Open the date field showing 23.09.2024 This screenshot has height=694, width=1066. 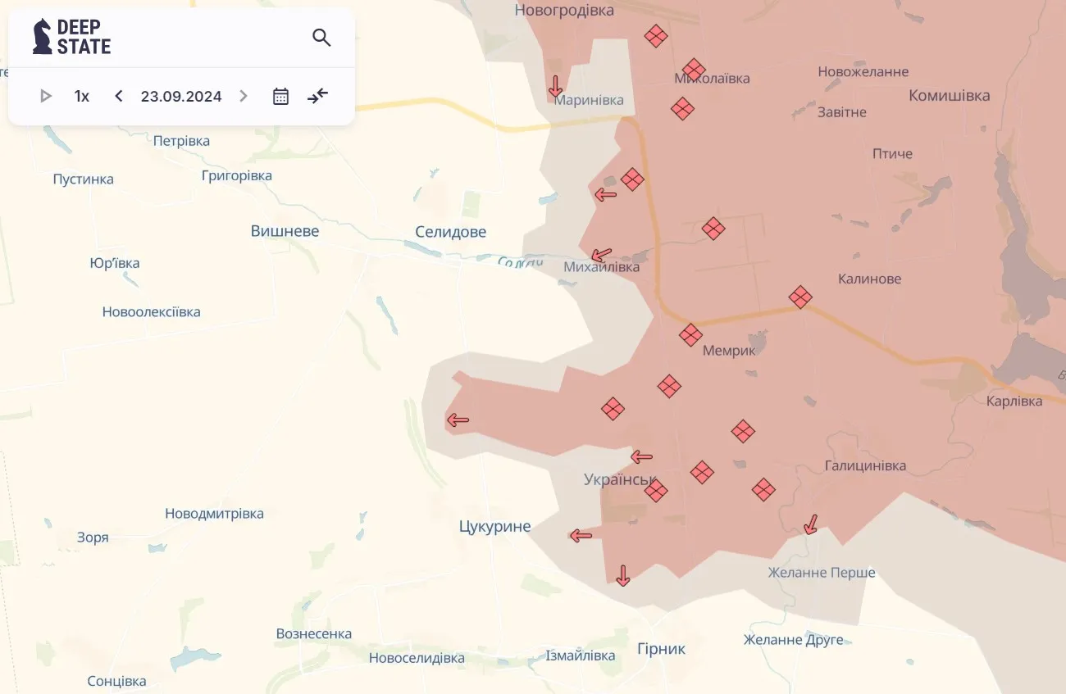(181, 96)
